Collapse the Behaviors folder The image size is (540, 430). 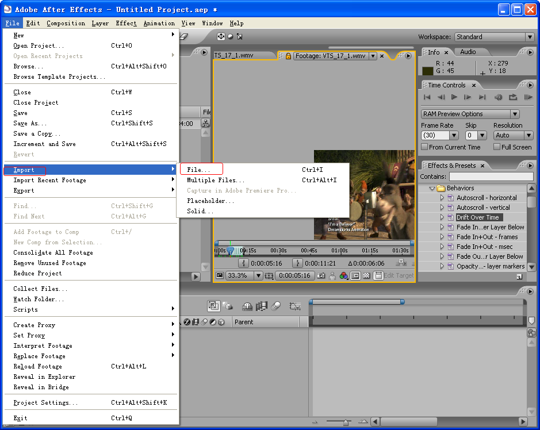432,189
